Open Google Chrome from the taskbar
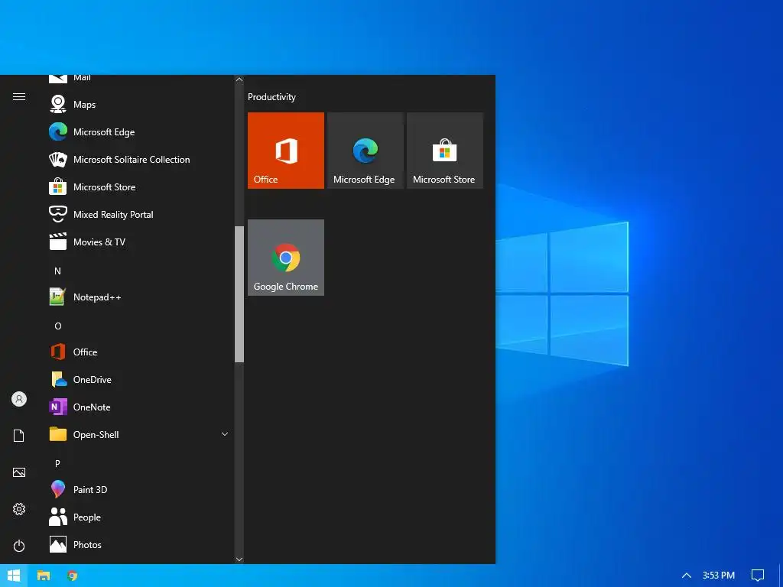783x587 pixels. [73, 576]
